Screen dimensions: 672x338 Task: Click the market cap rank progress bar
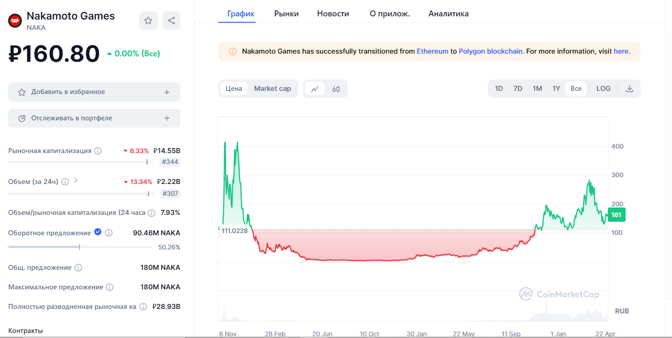click(80, 162)
